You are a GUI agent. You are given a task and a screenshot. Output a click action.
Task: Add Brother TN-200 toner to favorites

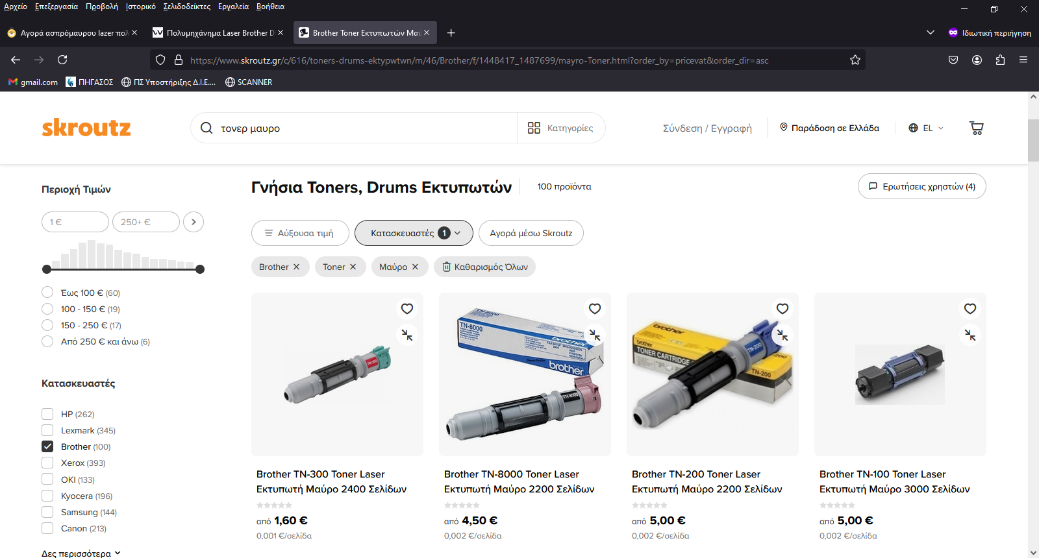point(782,309)
